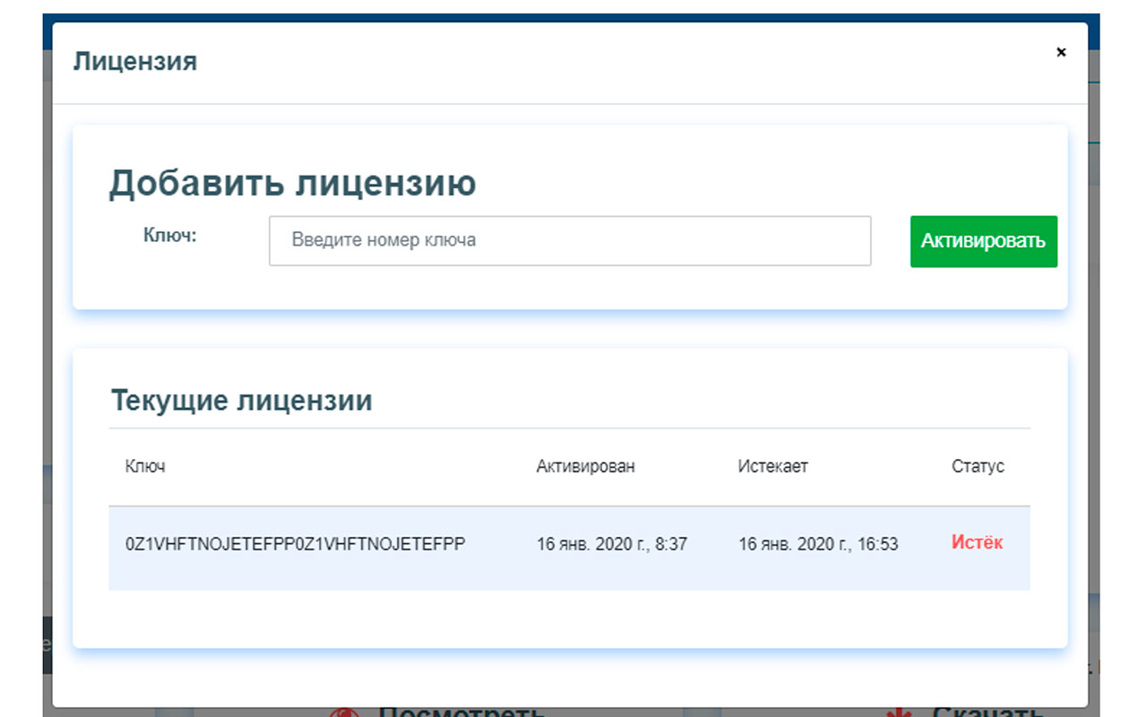Click the Введите номер ключа input field
Viewport: 1147px width, 717px height.
click(570, 240)
